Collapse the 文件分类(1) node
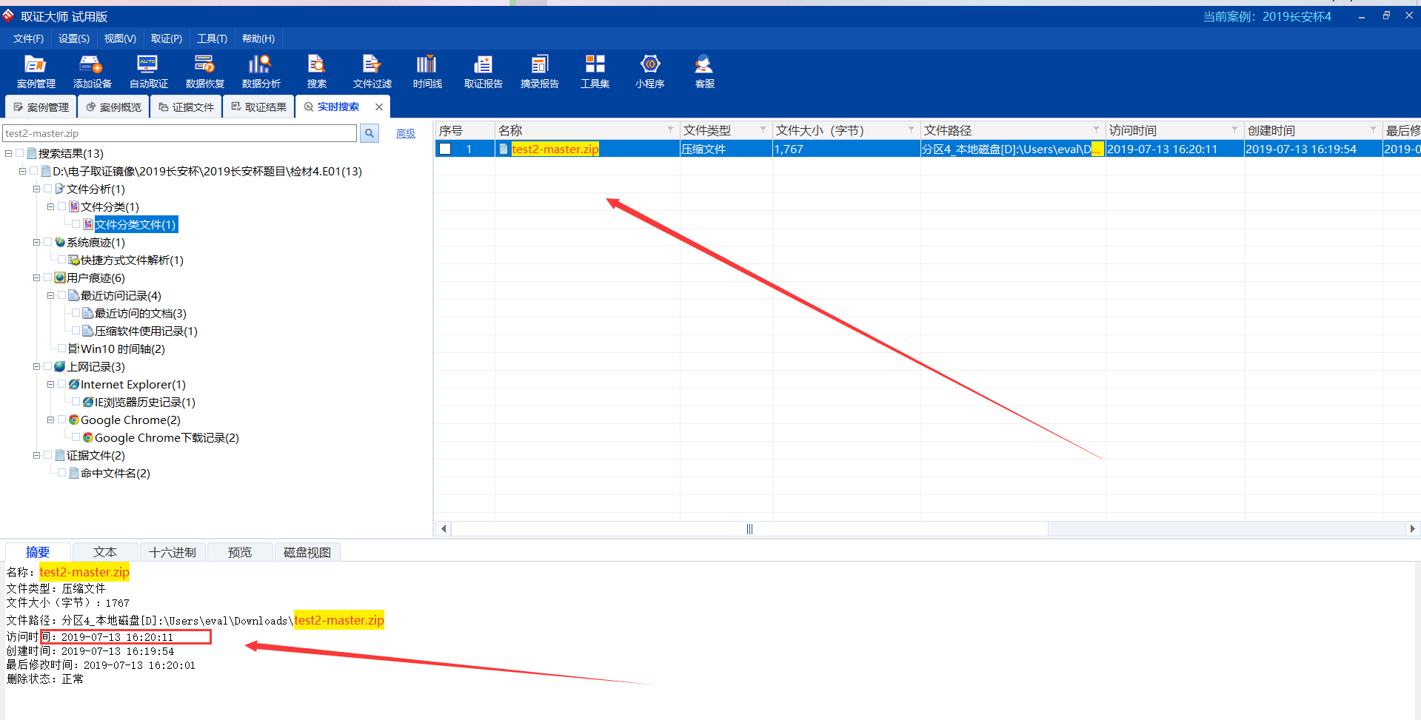Image resolution: width=1421 pixels, height=720 pixels. tap(50, 206)
